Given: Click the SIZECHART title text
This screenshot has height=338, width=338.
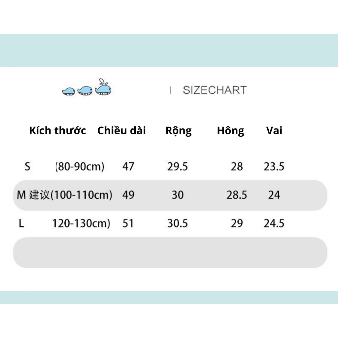Looking at the screenshot, I should 215,90.
